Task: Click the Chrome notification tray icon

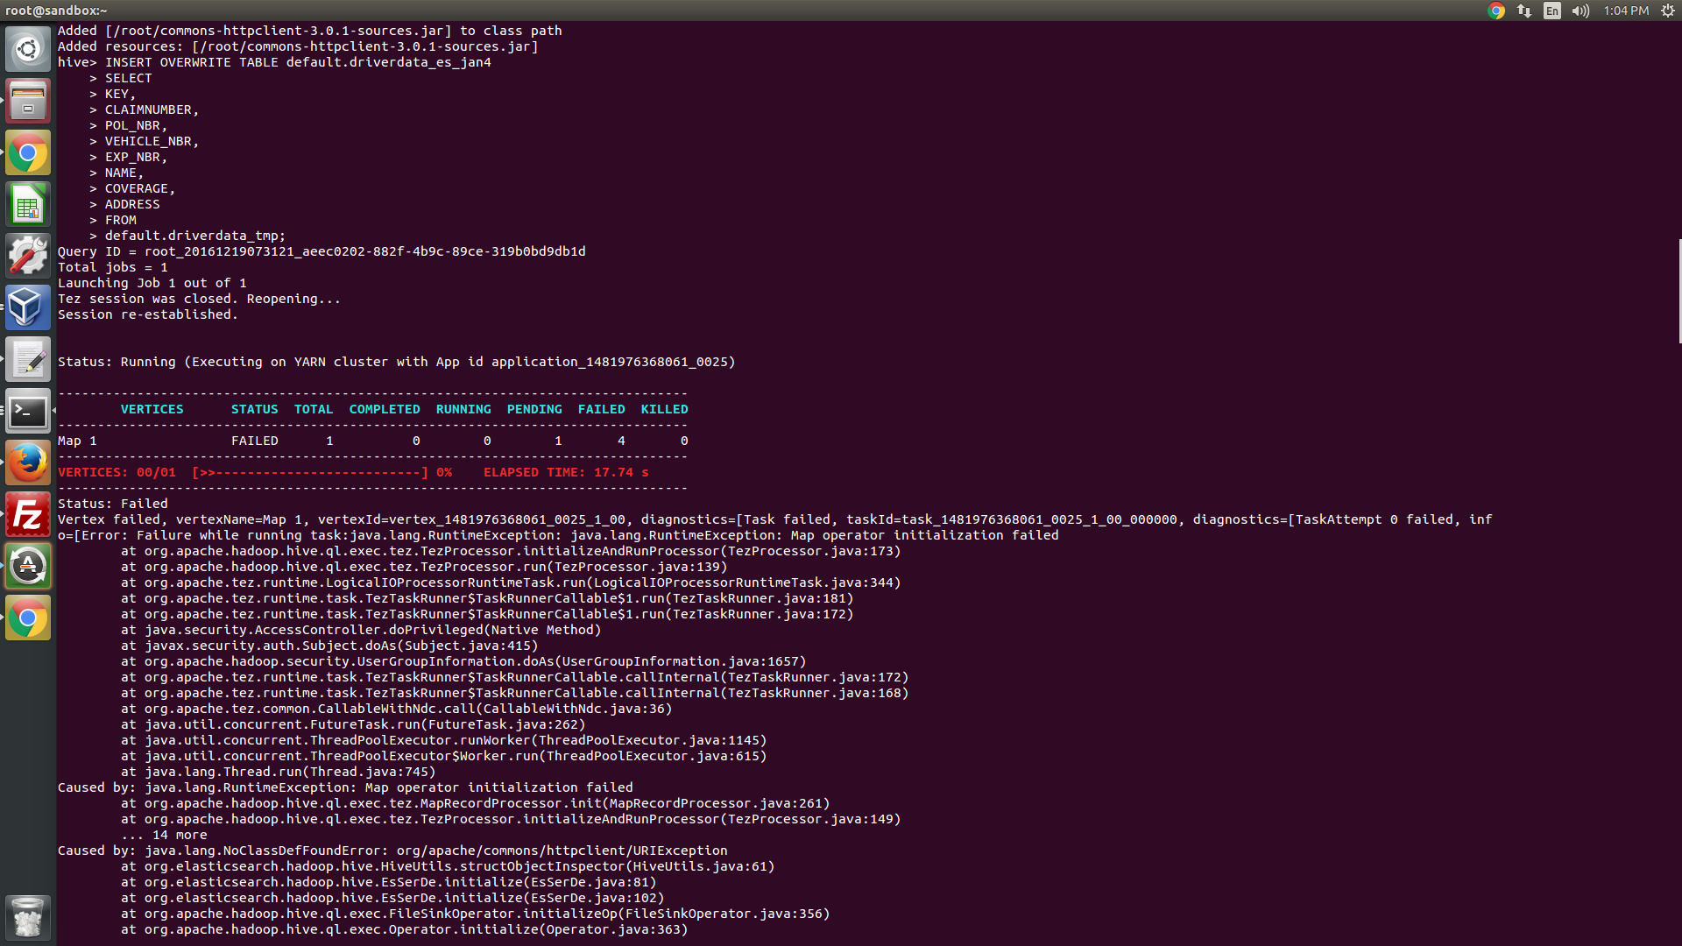Action: coord(1496,11)
